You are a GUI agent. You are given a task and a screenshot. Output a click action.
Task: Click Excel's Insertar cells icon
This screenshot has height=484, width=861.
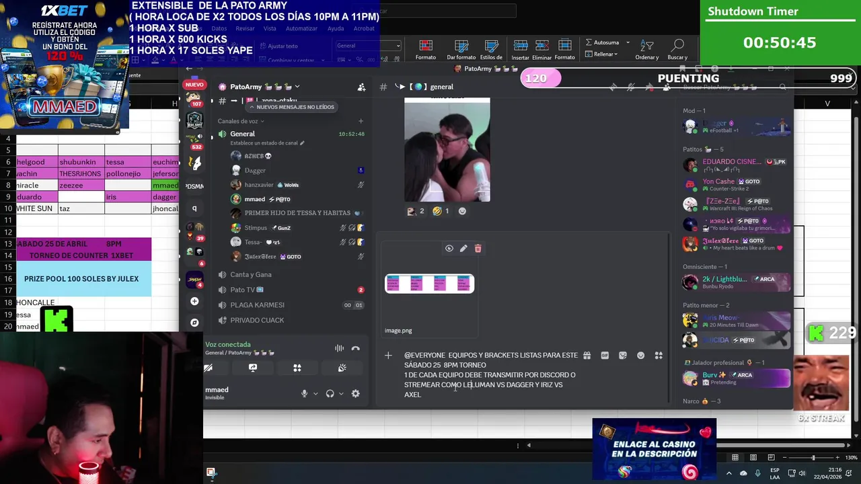[x=521, y=50]
